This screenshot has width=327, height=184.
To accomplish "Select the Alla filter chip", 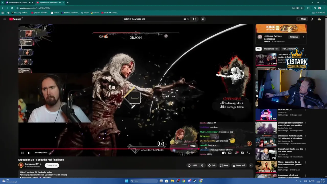I will (x=259, y=49).
